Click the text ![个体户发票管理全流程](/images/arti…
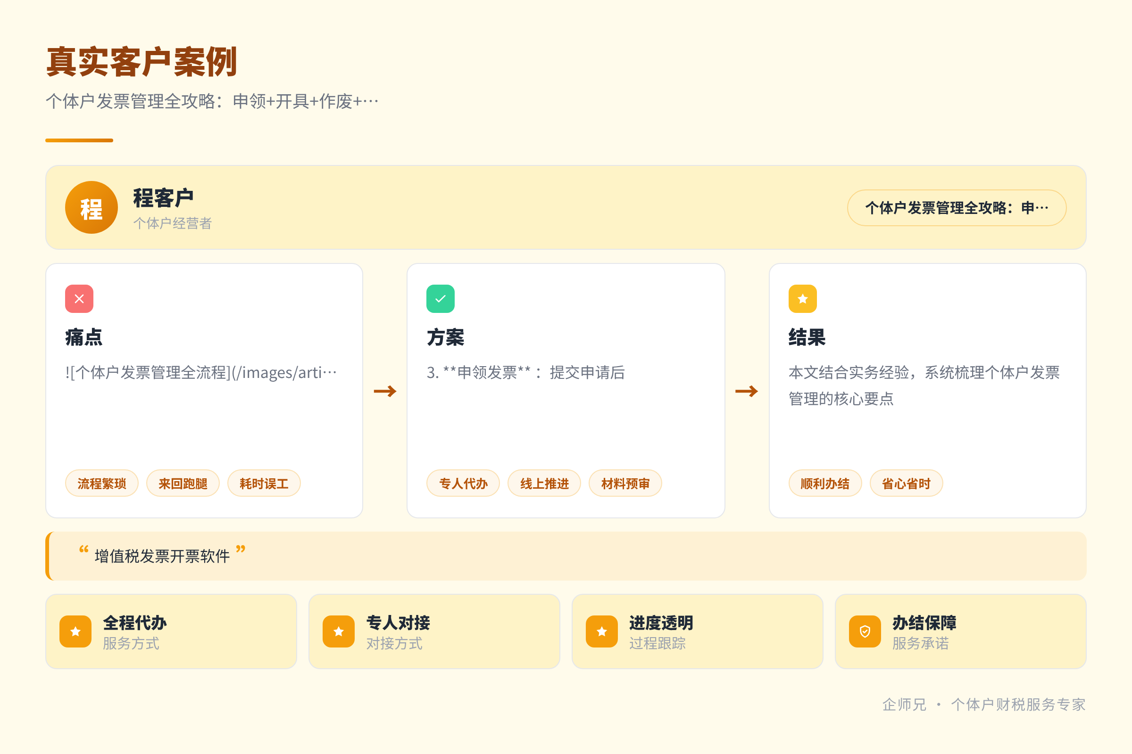The height and width of the screenshot is (754, 1132). [x=201, y=372]
